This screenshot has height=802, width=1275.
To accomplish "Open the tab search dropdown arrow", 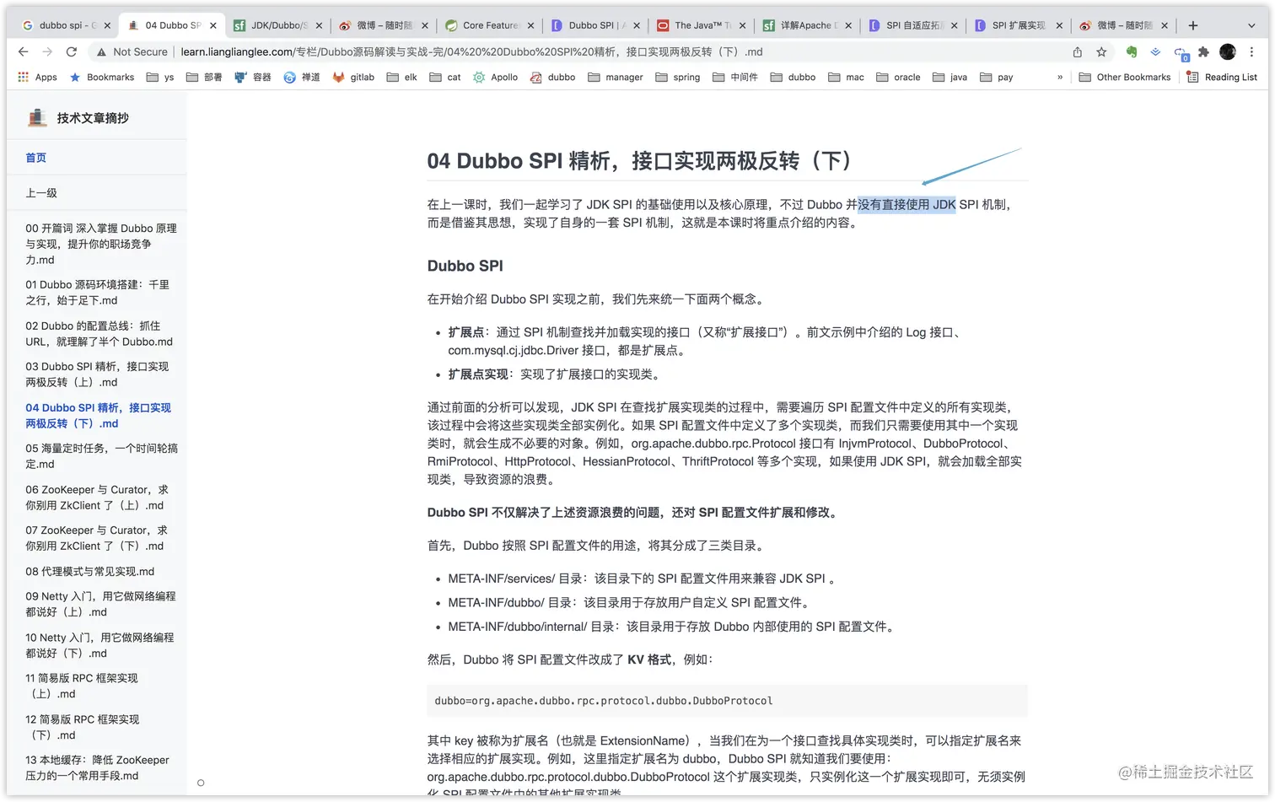I will 1251,25.
